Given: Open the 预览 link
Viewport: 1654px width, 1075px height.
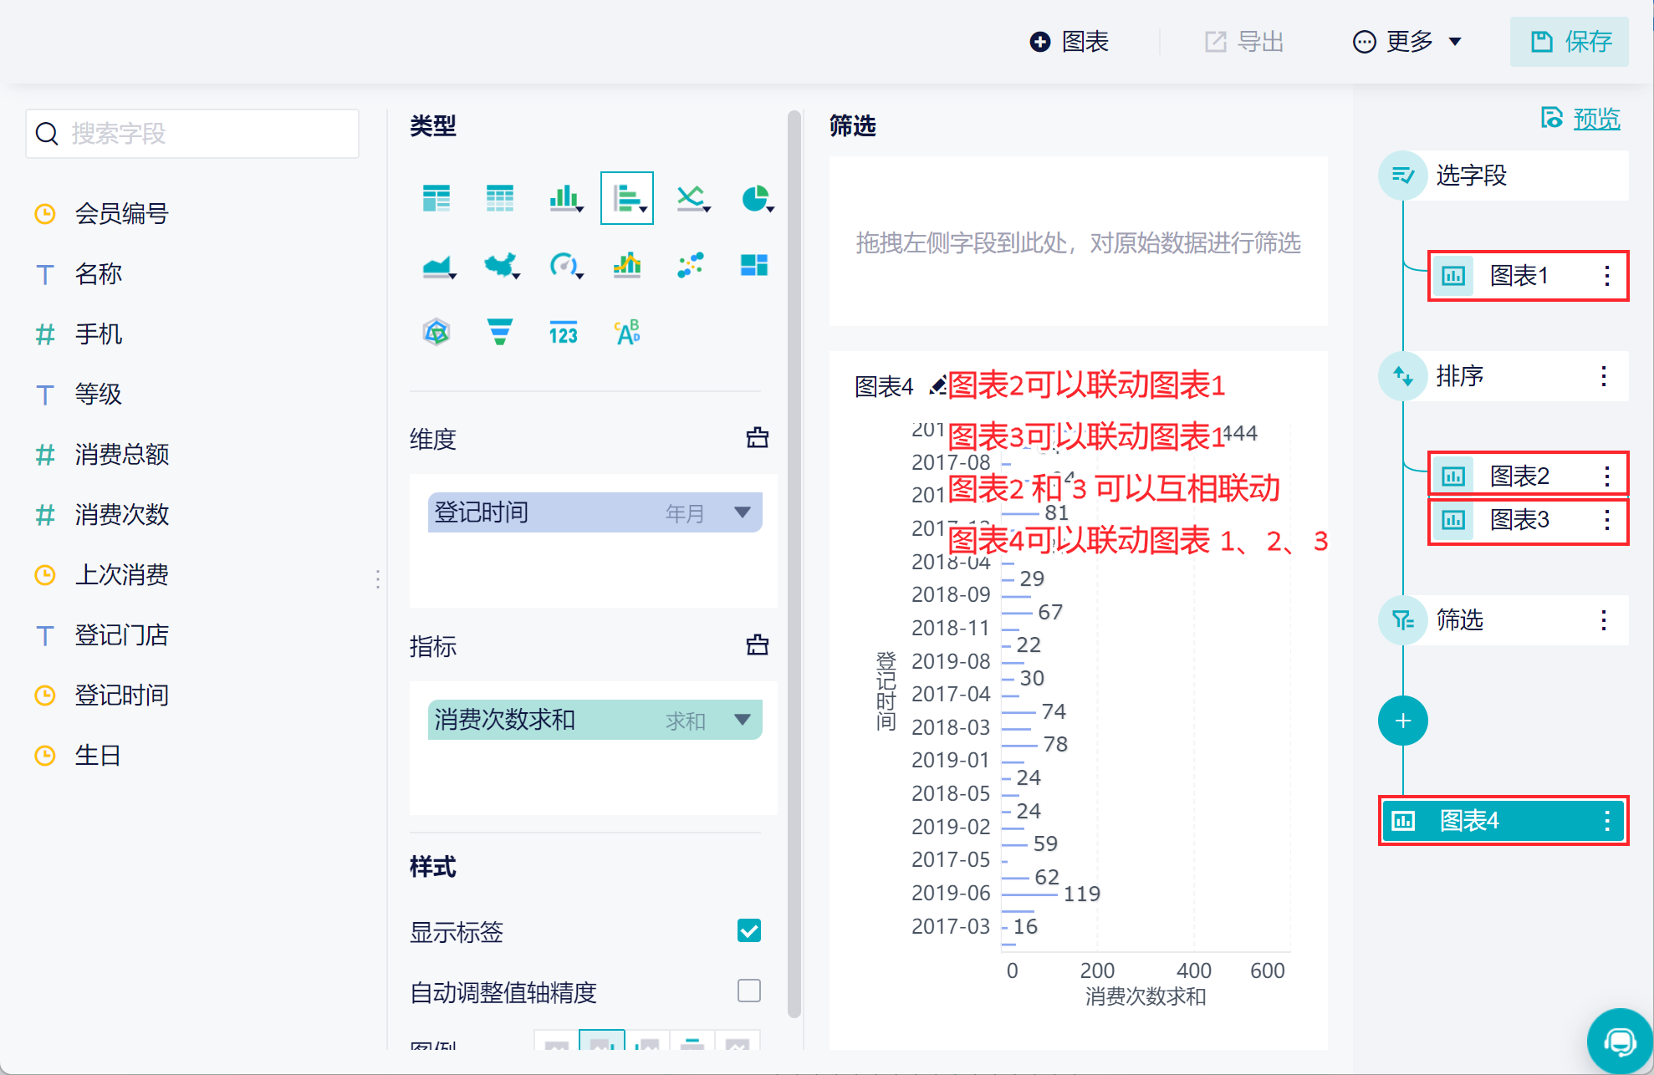Looking at the screenshot, I should coord(1595,119).
